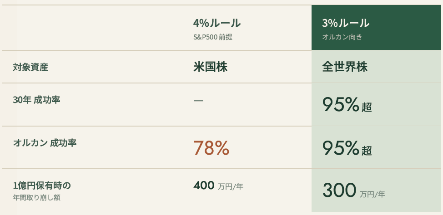The width and height of the screenshot is (443, 215).
Task: Select the オルカン向き subtitle text
Action: (x=342, y=37)
